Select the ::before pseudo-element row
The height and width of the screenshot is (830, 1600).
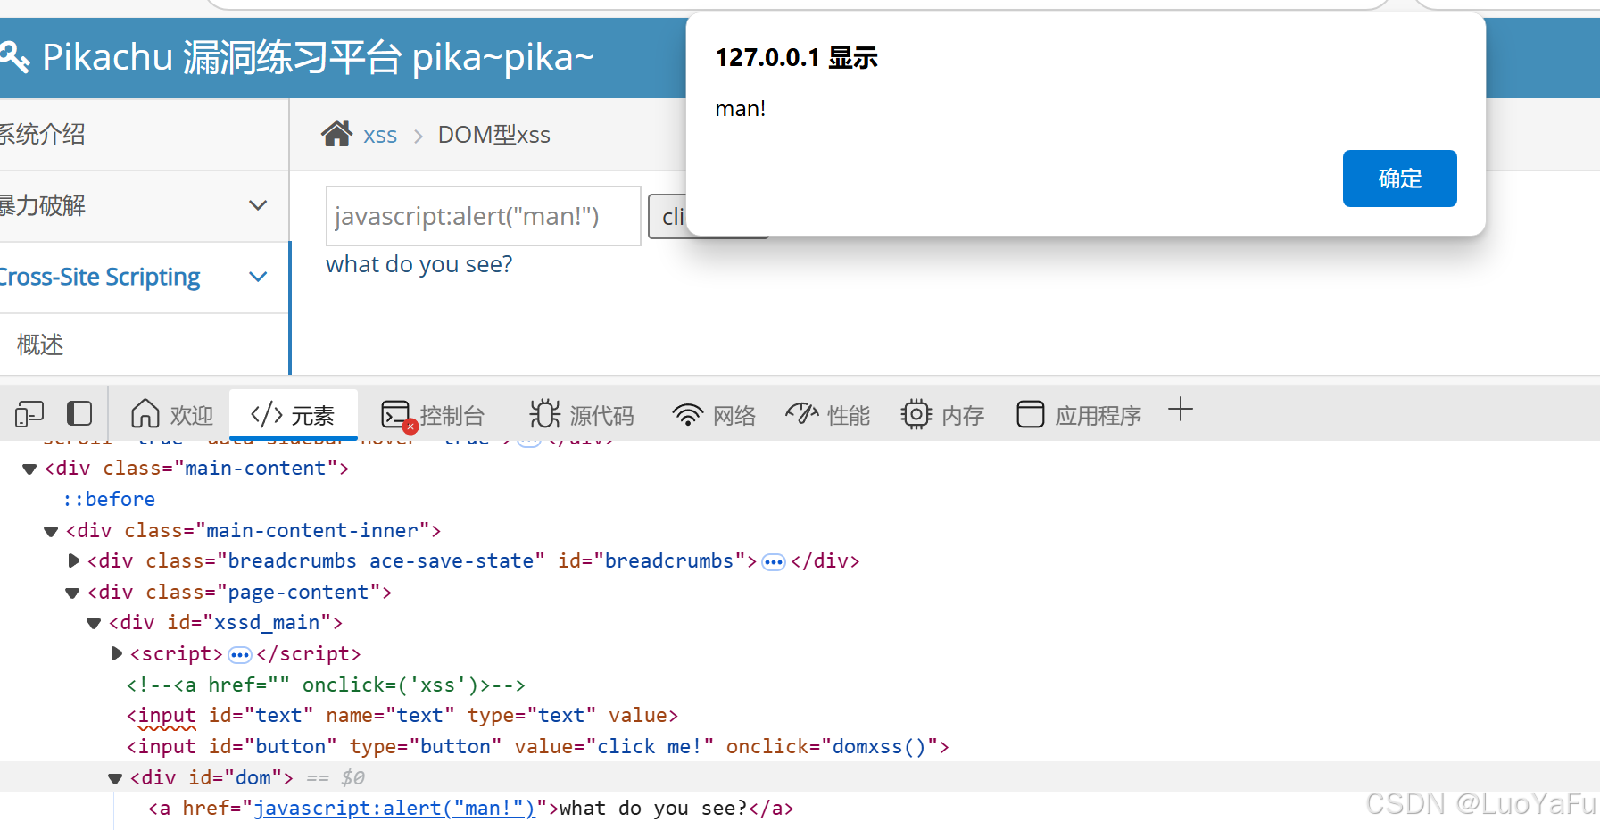pyautogui.click(x=109, y=499)
